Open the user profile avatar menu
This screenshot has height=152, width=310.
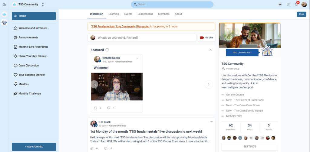[304, 4]
